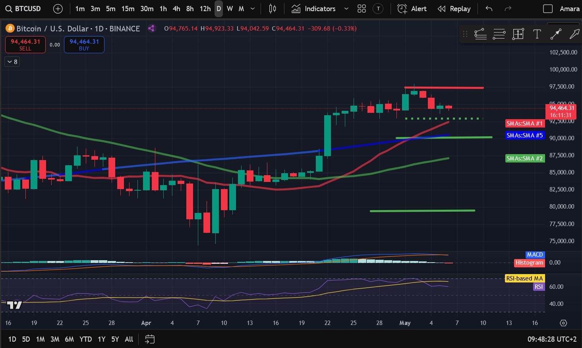582x348 pixels.
Task: Click the MACD label on price scale
Action: tap(535, 255)
